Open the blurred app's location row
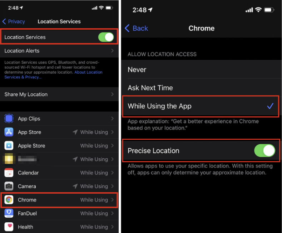282x233 pixels. pos(59,159)
